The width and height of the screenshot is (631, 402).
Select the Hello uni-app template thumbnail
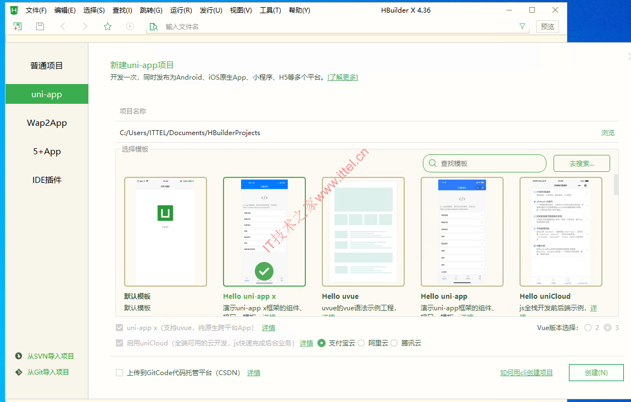(x=462, y=232)
